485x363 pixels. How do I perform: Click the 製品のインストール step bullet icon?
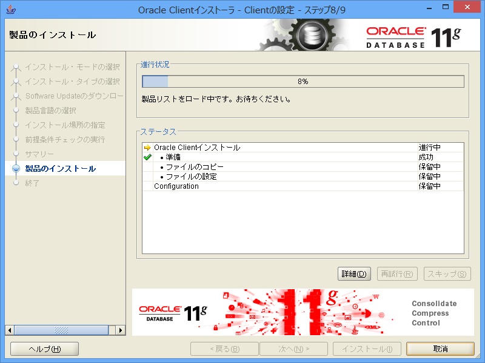coord(16,169)
